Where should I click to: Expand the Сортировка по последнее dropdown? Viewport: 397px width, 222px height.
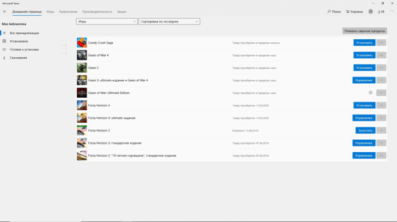pyautogui.click(x=169, y=21)
